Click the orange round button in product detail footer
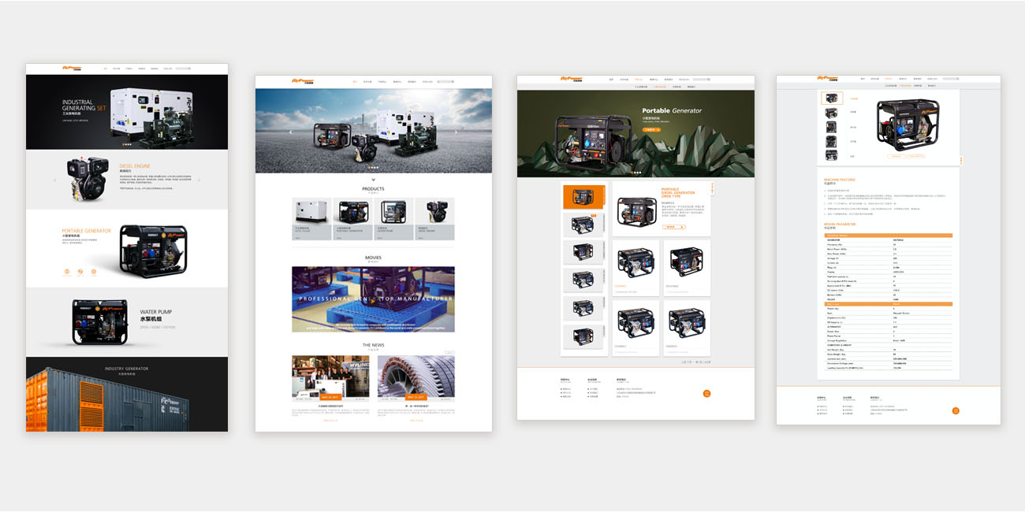The height and width of the screenshot is (512, 1025). coord(956,410)
